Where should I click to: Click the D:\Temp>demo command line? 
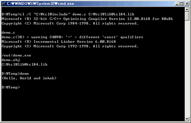pos(15,74)
